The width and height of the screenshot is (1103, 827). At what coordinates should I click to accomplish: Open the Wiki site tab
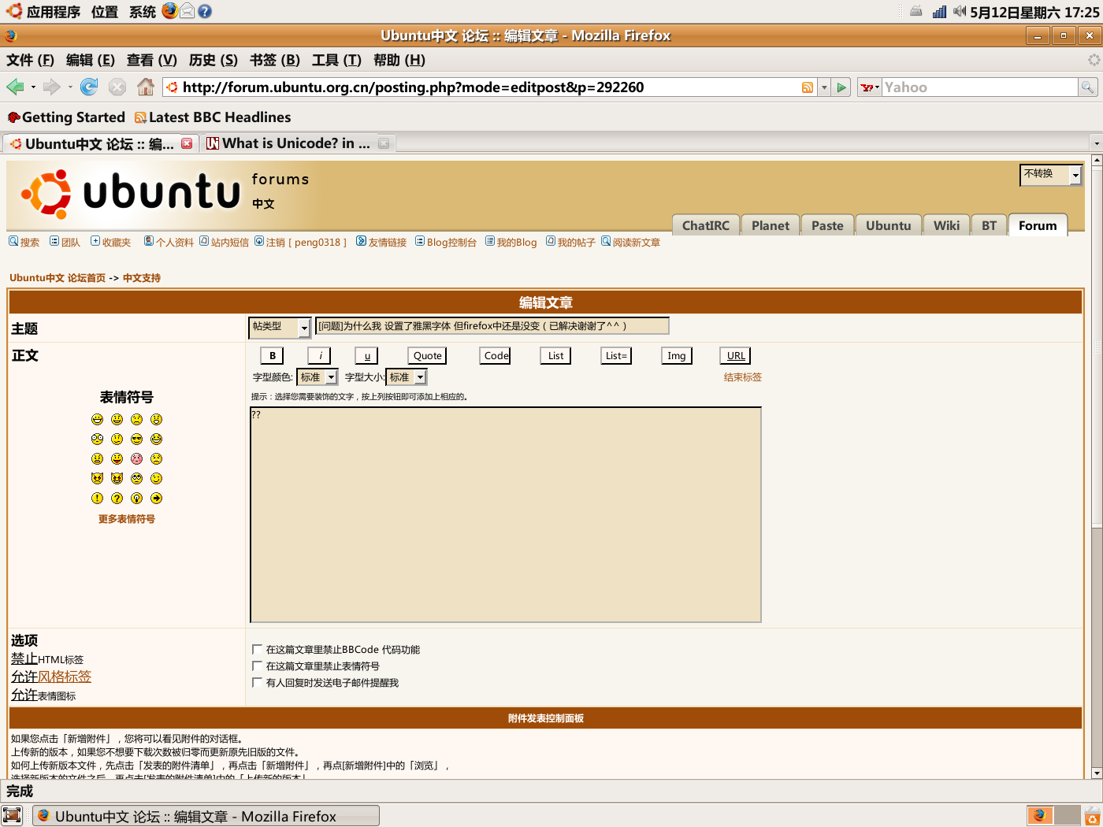tap(946, 225)
